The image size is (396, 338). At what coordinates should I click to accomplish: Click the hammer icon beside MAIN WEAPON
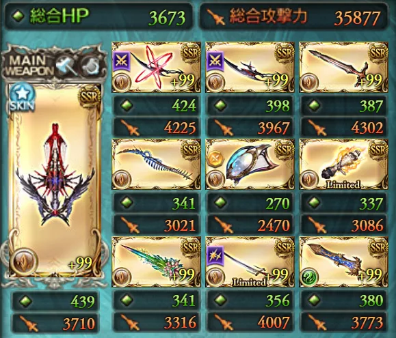click(66, 66)
